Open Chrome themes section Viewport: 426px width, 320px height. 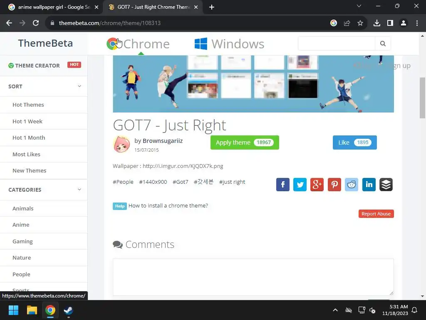138,44
